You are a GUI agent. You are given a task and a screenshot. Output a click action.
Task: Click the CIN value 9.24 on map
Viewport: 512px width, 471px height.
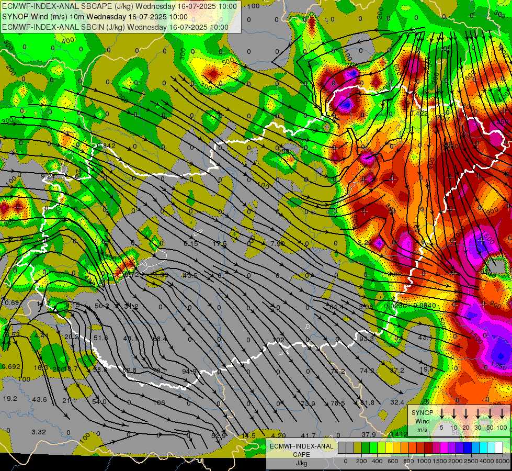pos(48,176)
